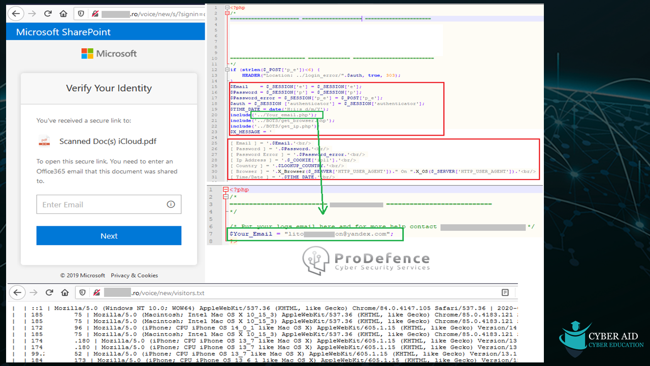
Task: Click the [ Password ] = '.$Password. line
Action: [278, 149]
